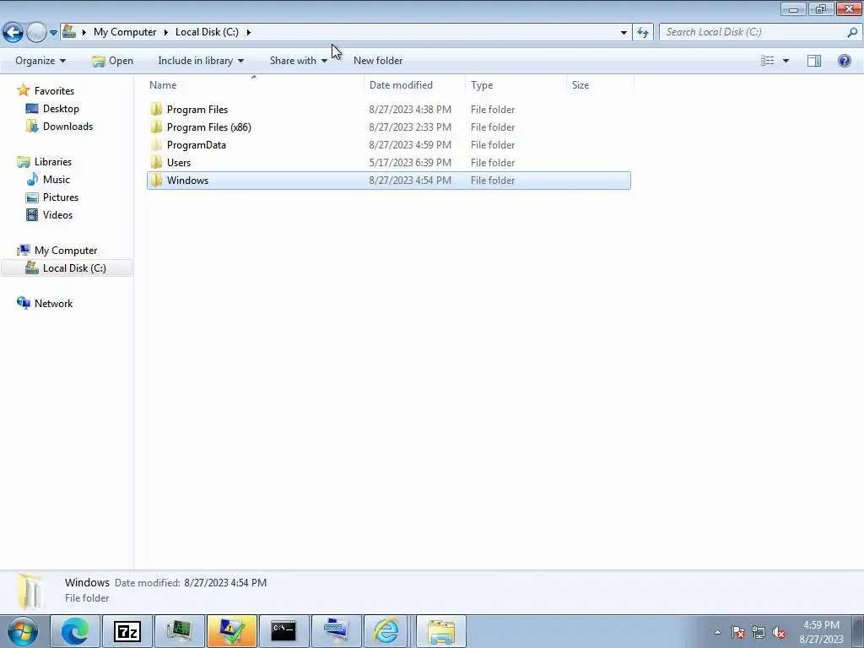Click the Refresh button
864x648 pixels.
(x=643, y=33)
